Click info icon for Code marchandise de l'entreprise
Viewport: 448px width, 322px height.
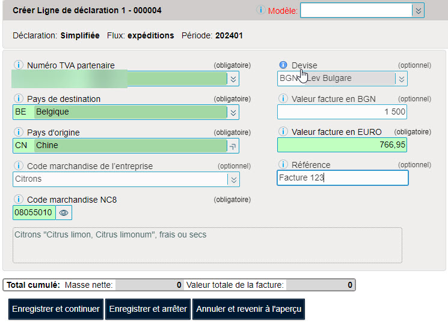click(x=19, y=165)
